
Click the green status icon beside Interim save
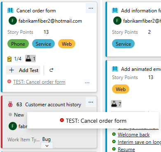(114, 141)
